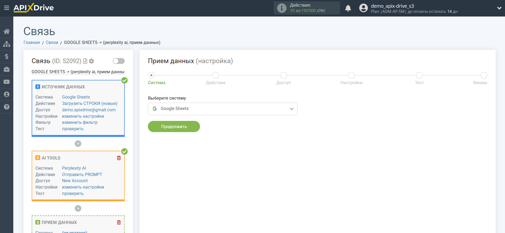Open the billing dollar icon in sidebar

point(7,56)
